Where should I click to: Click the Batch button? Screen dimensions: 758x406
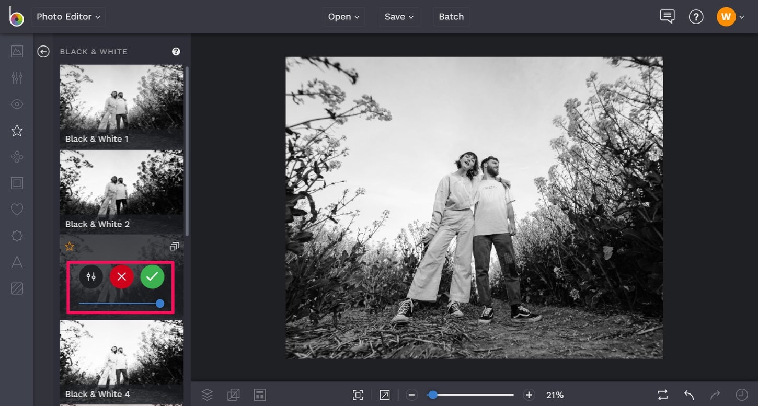451,17
